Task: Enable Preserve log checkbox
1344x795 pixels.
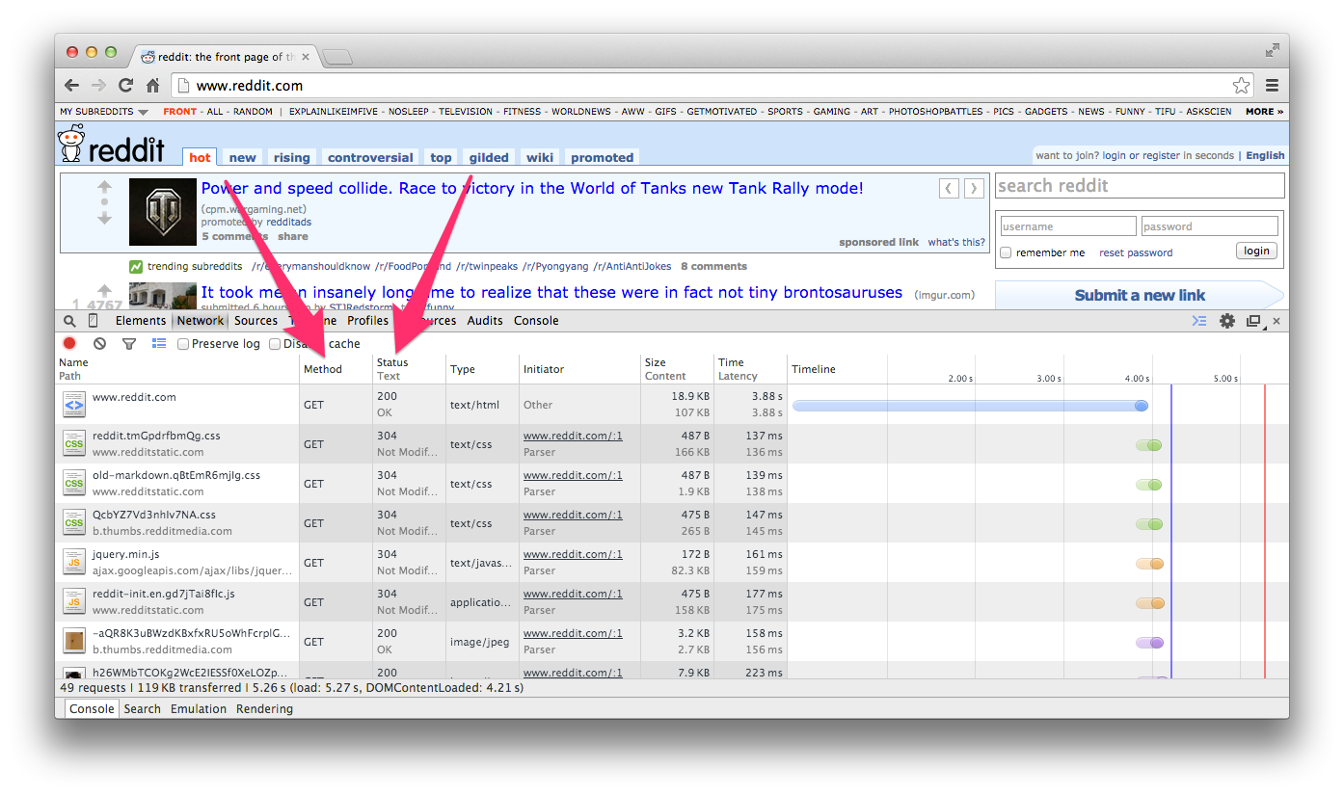Action: coord(183,344)
